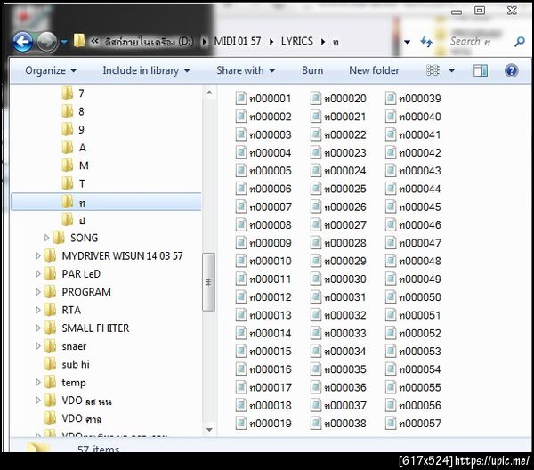Open the Organize menu
Screen dimensions: 534x470
51,70
